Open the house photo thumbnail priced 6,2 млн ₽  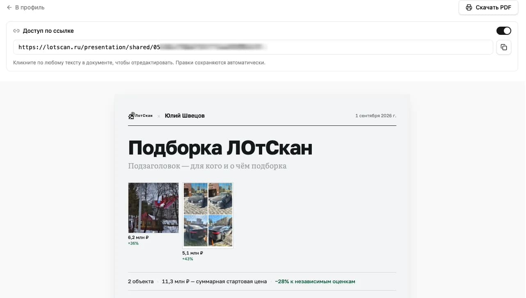click(x=153, y=208)
